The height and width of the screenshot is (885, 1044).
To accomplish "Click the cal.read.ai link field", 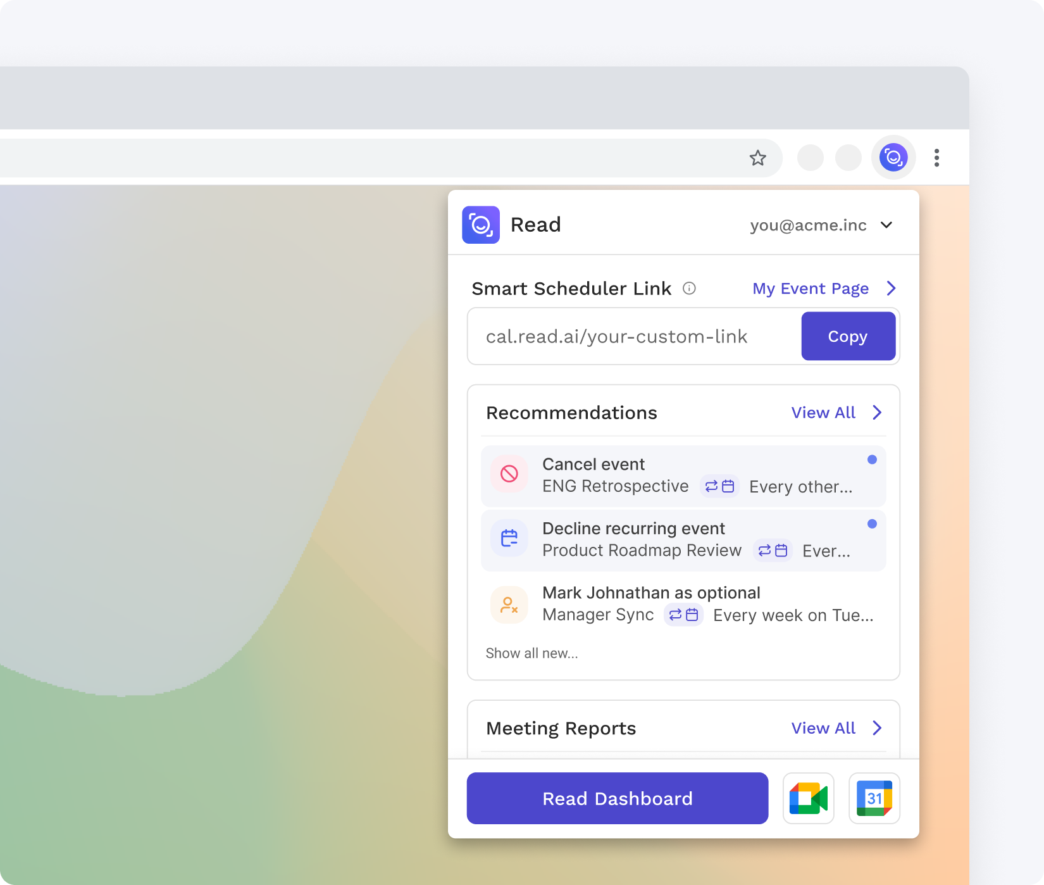I will (617, 336).
